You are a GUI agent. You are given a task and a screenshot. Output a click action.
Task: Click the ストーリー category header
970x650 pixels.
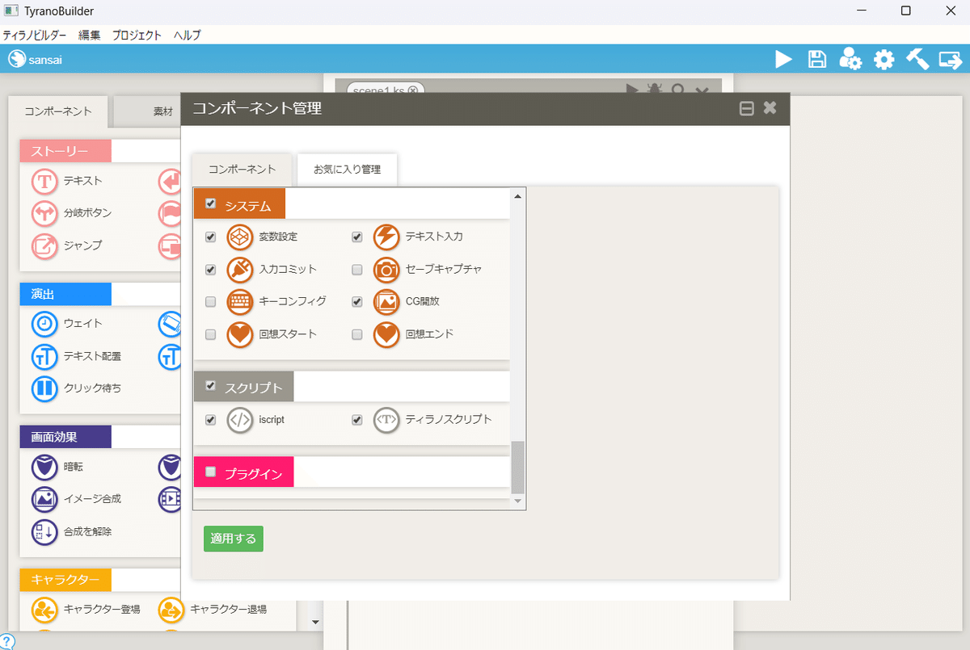[x=65, y=151]
